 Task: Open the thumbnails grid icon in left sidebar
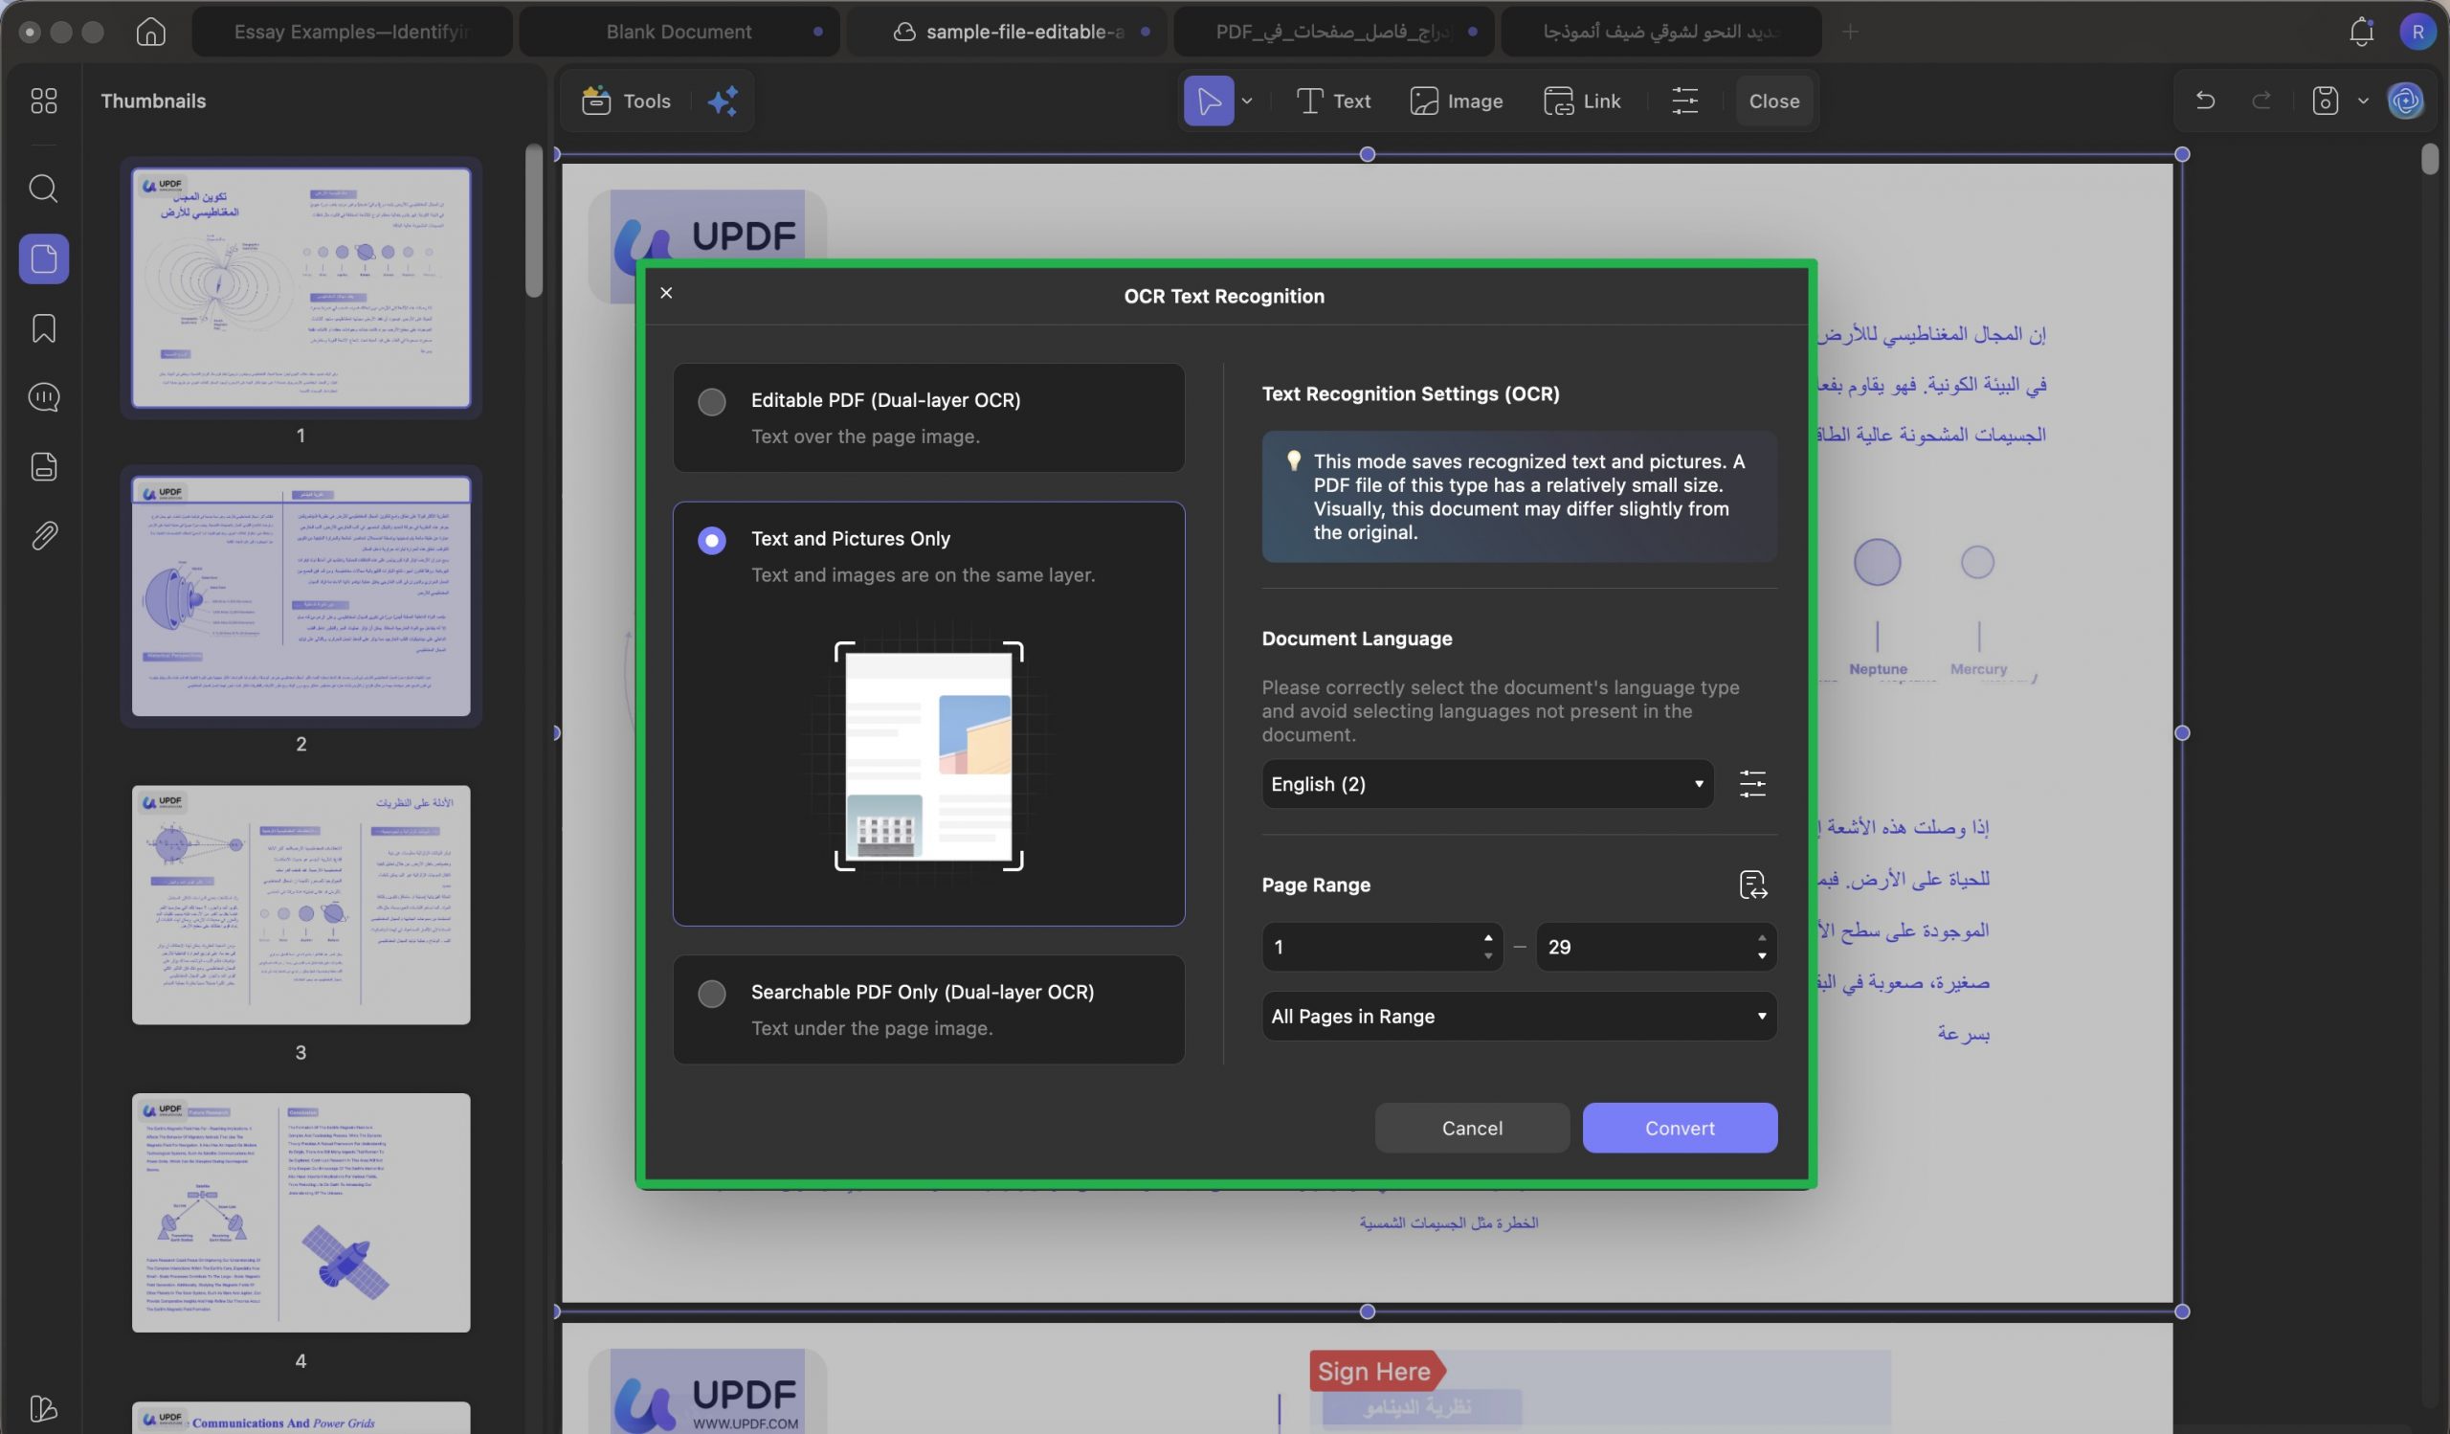coord(44,101)
